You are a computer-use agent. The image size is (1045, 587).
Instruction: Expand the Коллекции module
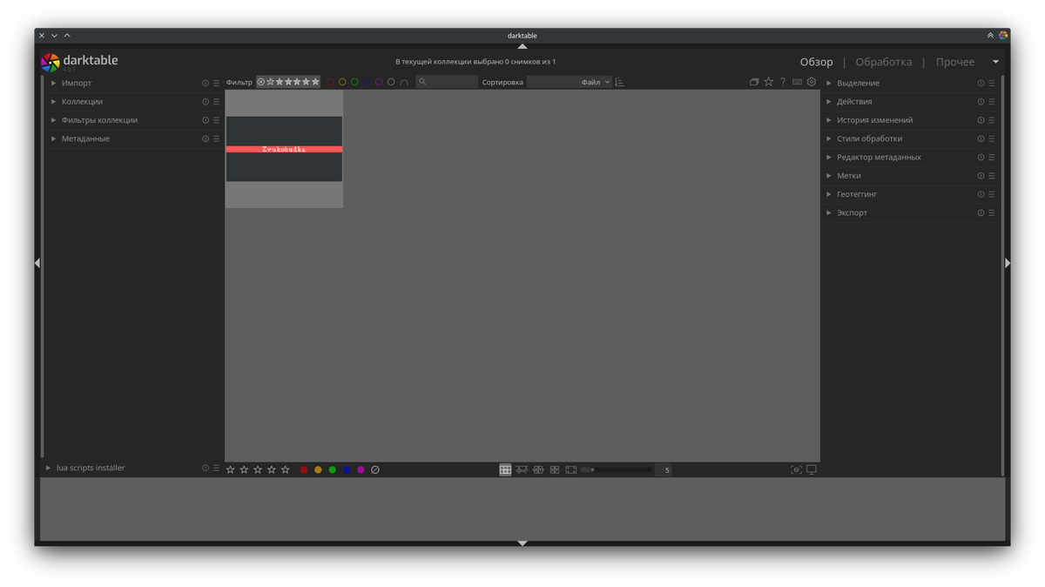(x=53, y=102)
